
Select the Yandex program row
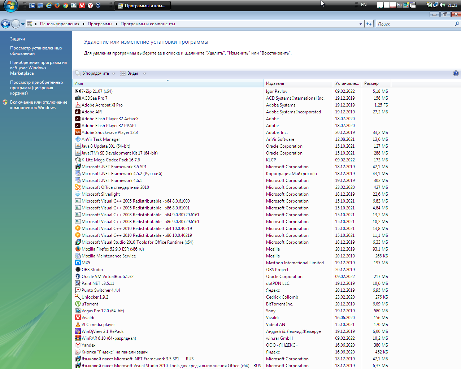click(231, 345)
